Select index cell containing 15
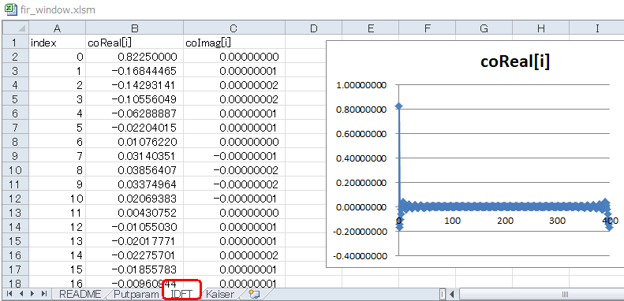This screenshot has width=624, height=301. (57, 269)
